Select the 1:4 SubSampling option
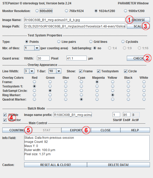The height and width of the screenshot is (178, 153). tap(110, 48)
